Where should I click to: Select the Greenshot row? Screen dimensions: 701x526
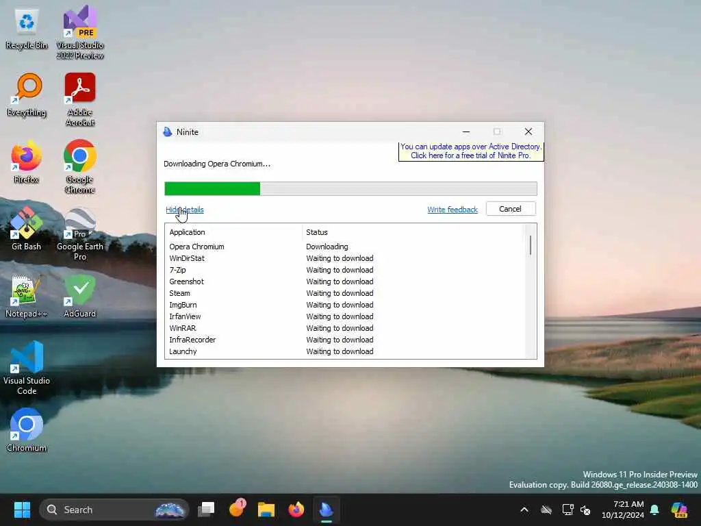coord(344,281)
